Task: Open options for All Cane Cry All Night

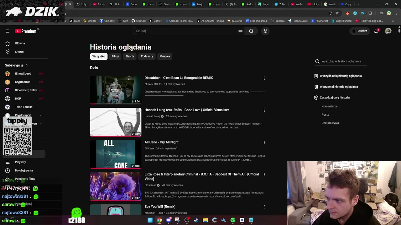Action: pyautogui.click(x=264, y=142)
